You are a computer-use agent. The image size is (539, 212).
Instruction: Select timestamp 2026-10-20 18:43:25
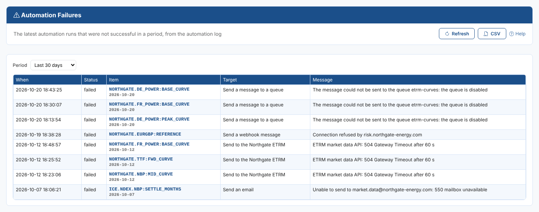[39, 90]
